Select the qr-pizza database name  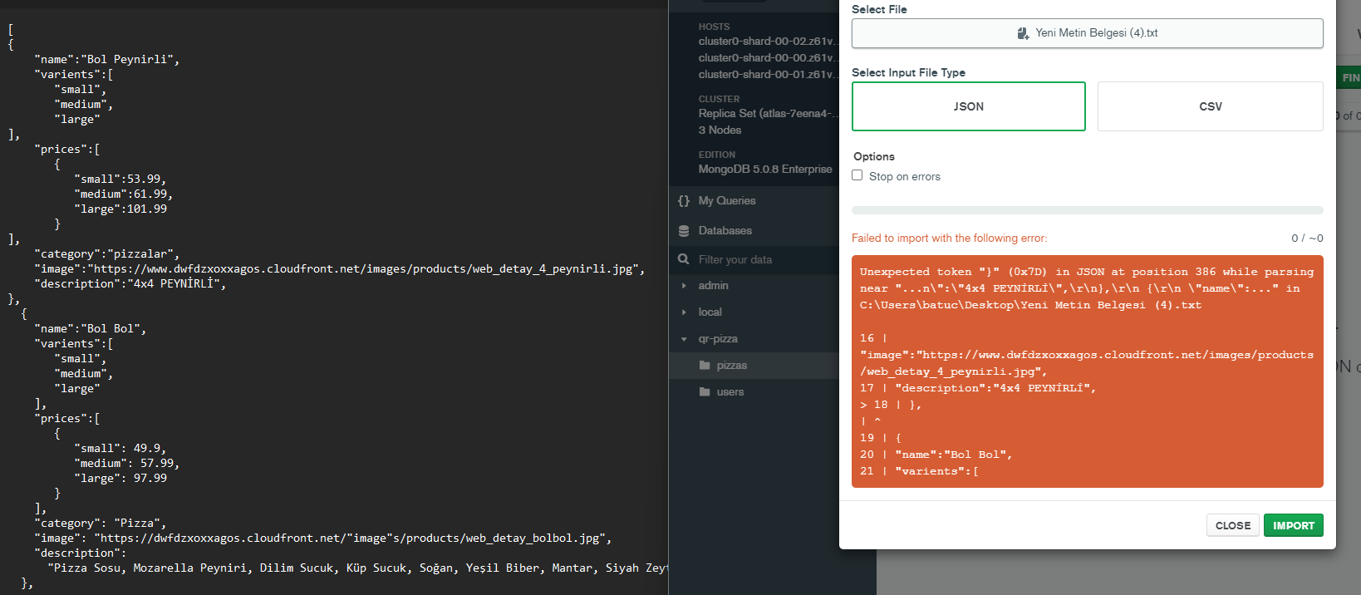718,338
